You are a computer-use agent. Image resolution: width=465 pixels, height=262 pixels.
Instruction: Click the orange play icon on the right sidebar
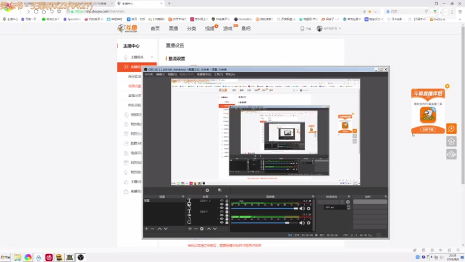click(452, 129)
